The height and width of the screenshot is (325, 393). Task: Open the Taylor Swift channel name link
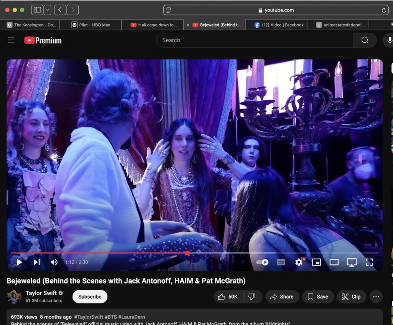point(41,293)
